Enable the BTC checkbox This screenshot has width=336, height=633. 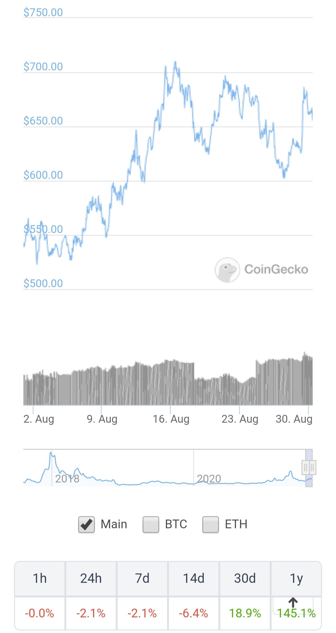[x=151, y=525]
